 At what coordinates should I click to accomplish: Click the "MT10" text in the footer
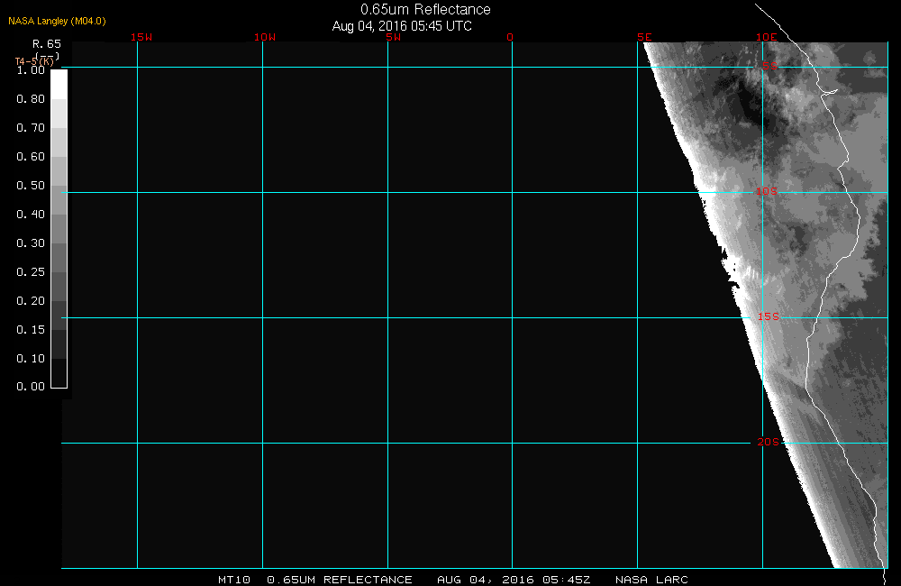(235, 580)
